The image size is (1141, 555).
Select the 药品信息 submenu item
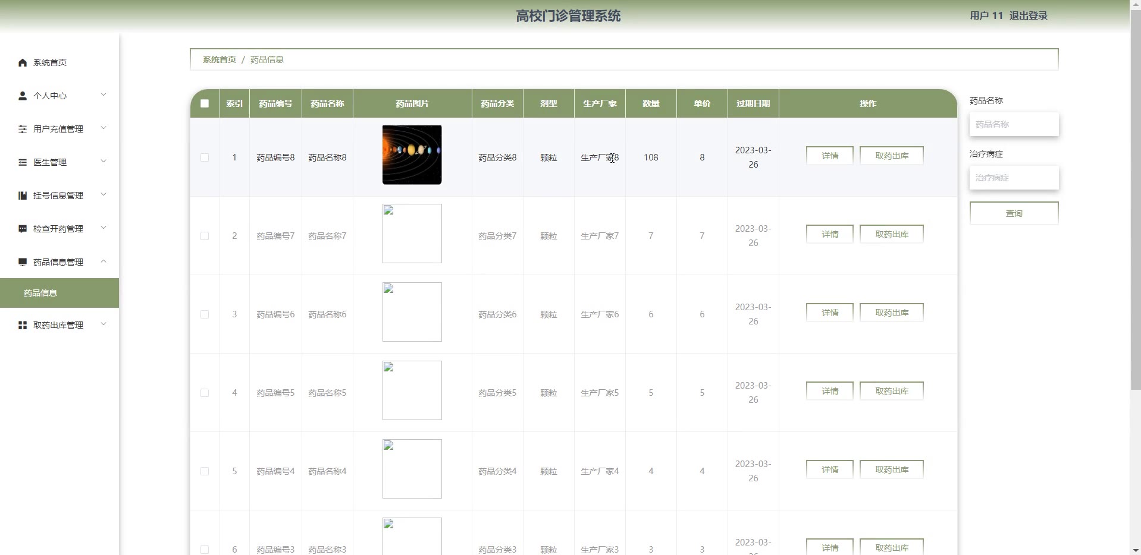[59, 293]
